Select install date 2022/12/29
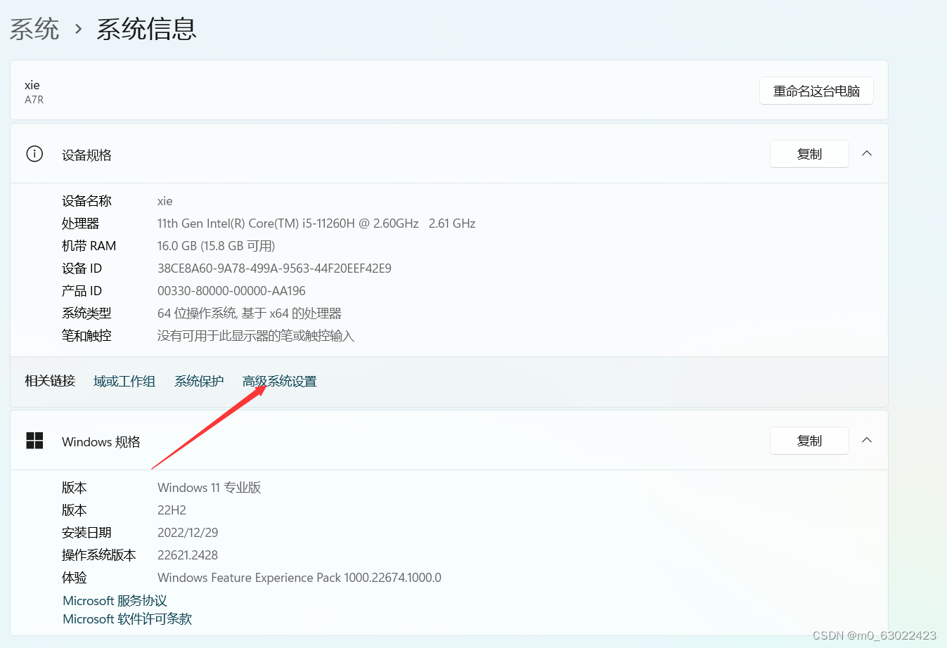Screen dimensions: 947x648 coord(188,533)
